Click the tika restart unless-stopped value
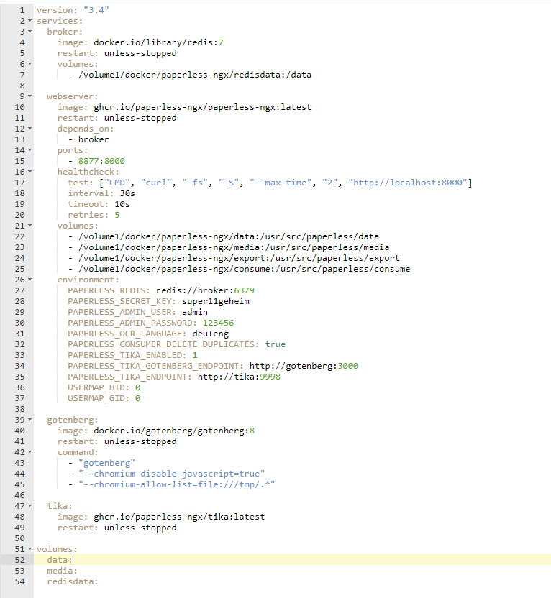Viewport: 551px width, 598px height. (140, 528)
